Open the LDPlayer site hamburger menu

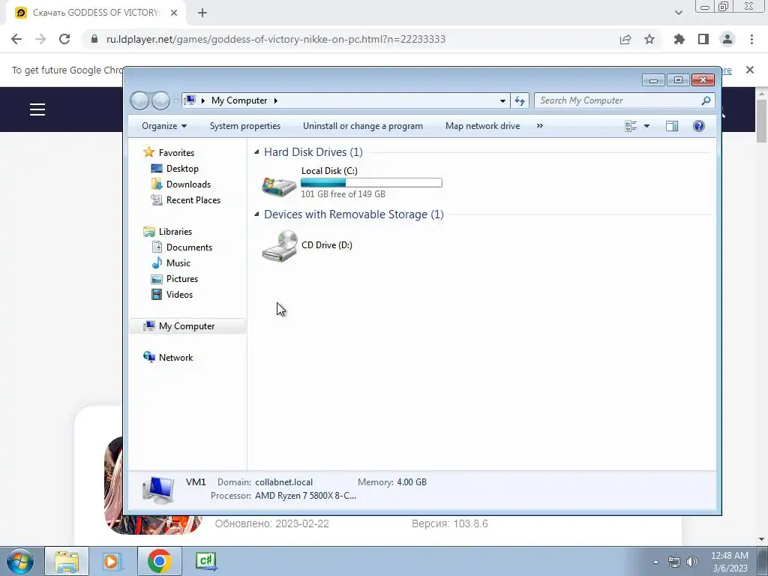pos(37,109)
